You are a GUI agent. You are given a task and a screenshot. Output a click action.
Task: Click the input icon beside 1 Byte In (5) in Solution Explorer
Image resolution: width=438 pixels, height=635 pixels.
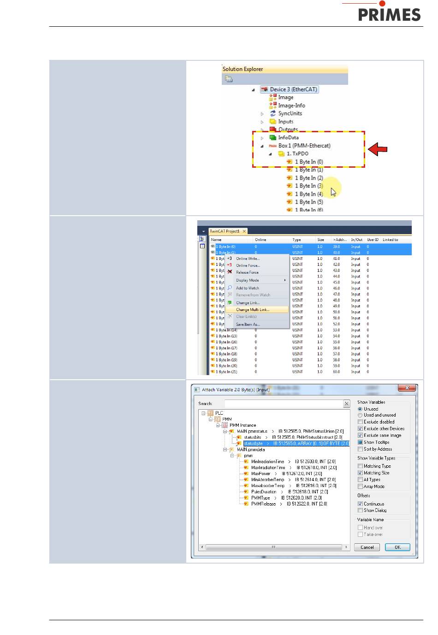pos(290,202)
